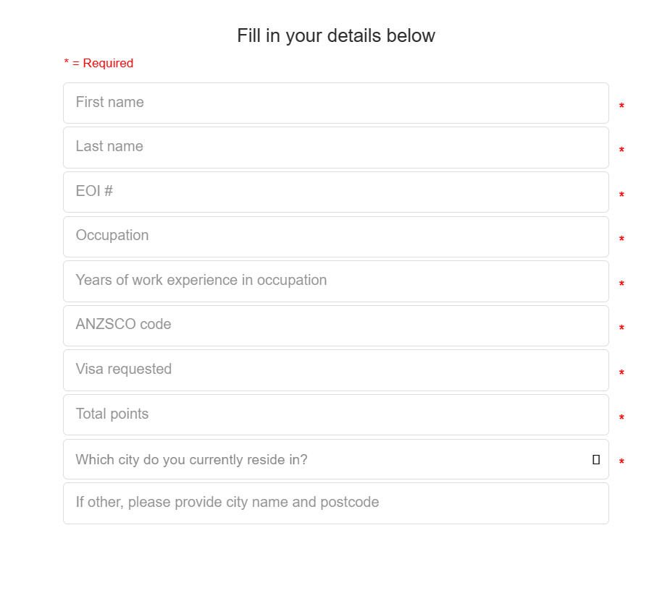Click the other city and postcode field
The height and width of the screenshot is (593, 670).
335,503
